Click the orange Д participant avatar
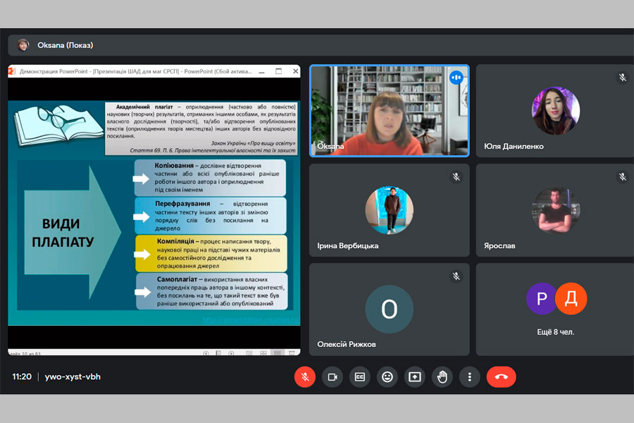 [x=571, y=299]
